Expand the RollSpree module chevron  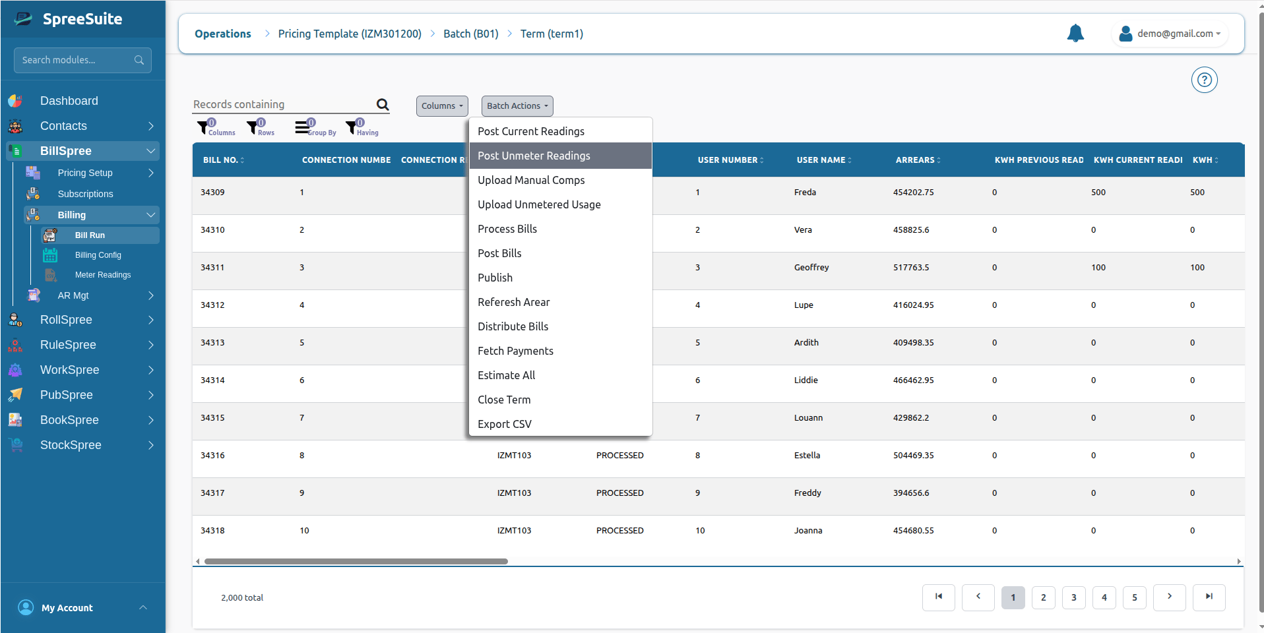click(150, 320)
